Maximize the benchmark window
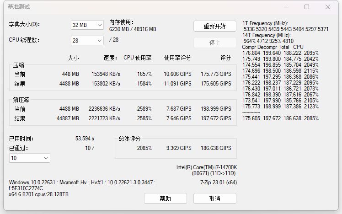This screenshot has width=342, height=214. click(x=307, y=7)
